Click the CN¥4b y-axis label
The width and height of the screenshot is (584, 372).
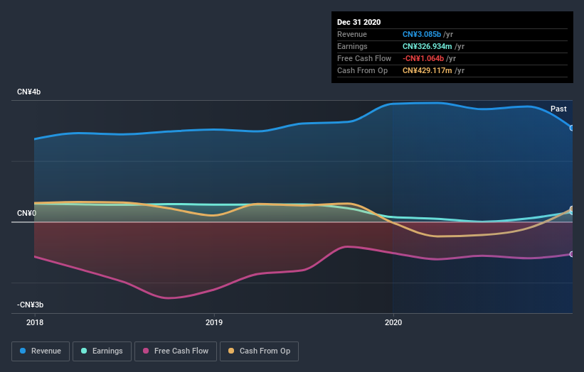(28, 92)
